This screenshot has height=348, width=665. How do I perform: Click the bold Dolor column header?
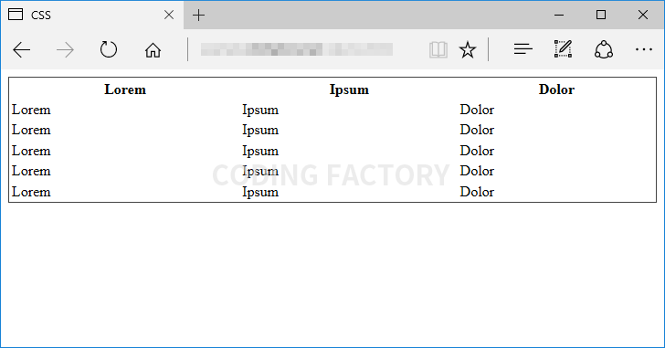coord(556,90)
